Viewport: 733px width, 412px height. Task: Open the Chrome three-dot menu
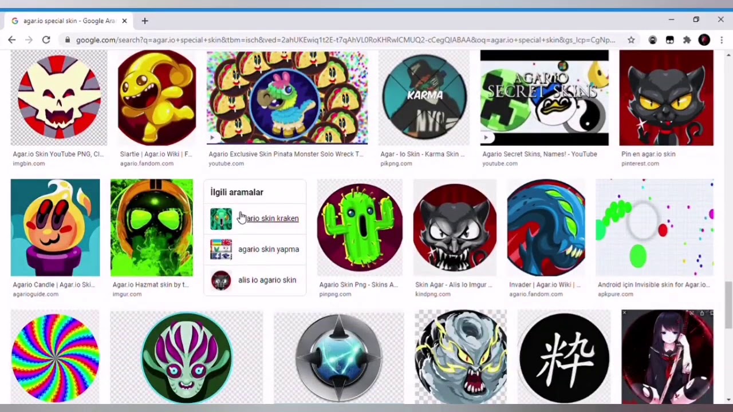[x=722, y=39]
